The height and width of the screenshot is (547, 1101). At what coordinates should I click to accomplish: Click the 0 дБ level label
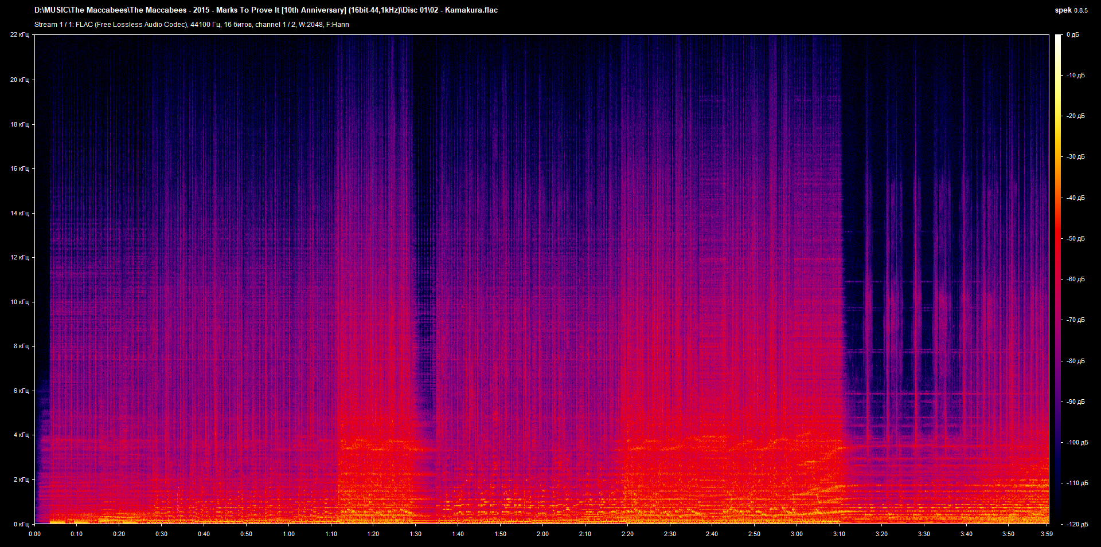point(1073,35)
